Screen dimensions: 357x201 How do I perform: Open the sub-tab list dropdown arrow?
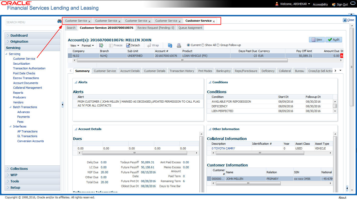(340, 71)
